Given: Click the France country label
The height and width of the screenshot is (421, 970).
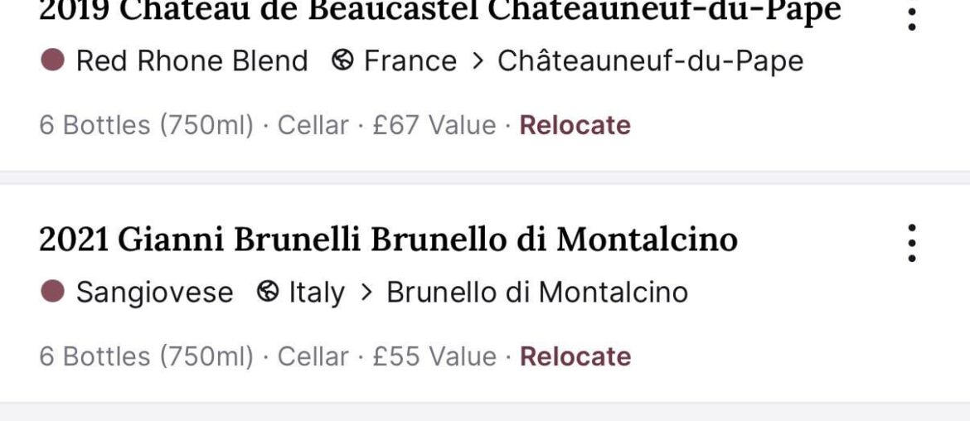Looking at the screenshot, I should [x=410, y=61].
